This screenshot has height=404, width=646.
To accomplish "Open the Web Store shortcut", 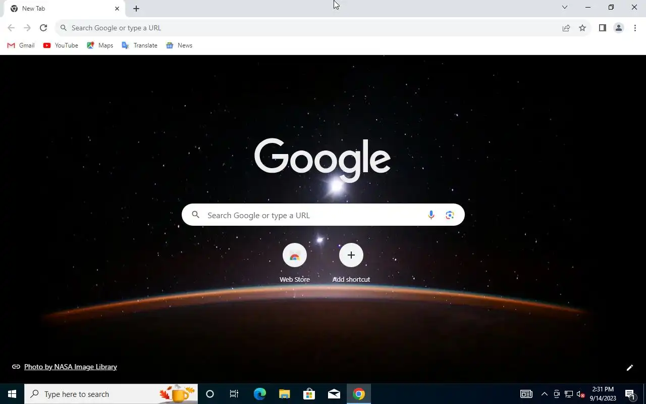I will (x=295, y=263).
